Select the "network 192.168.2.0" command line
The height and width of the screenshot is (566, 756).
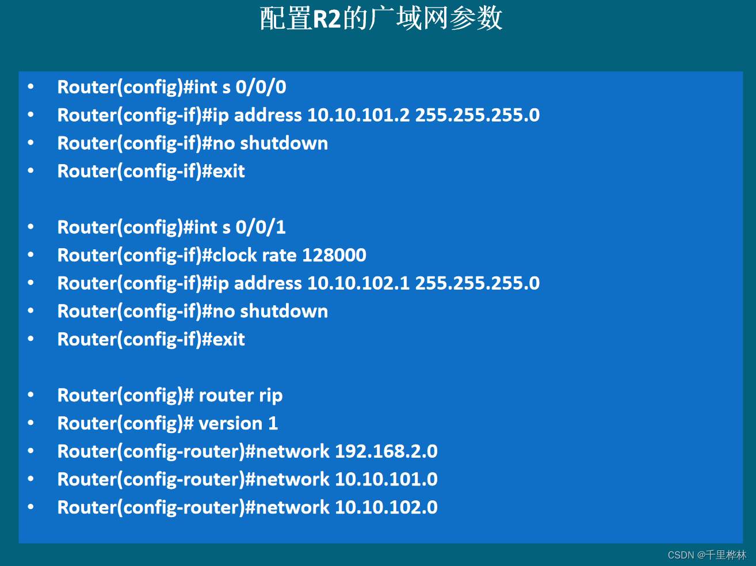click(247, 451)
